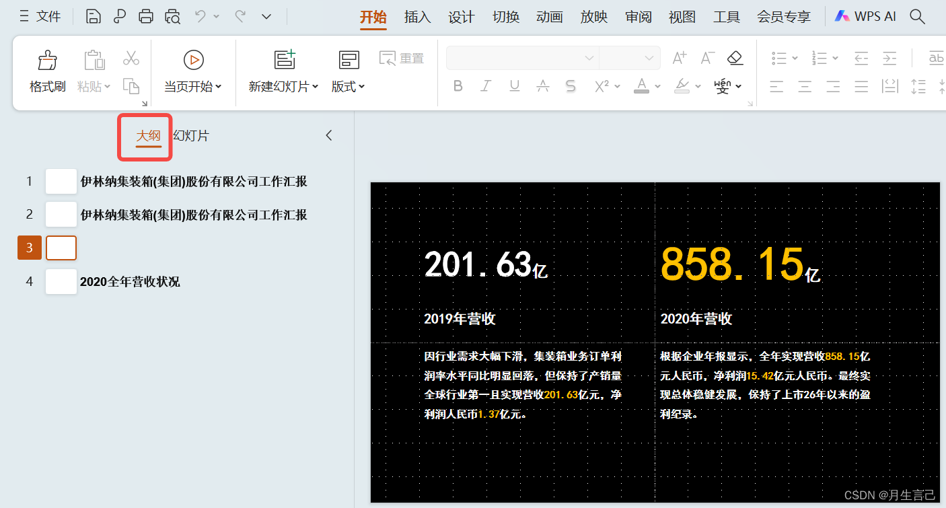Expand the superscript X² dropdown arrow

[617, 87]
